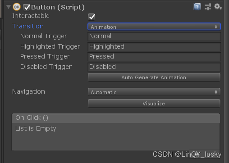Open the component presets slider icon

(208, 7)
